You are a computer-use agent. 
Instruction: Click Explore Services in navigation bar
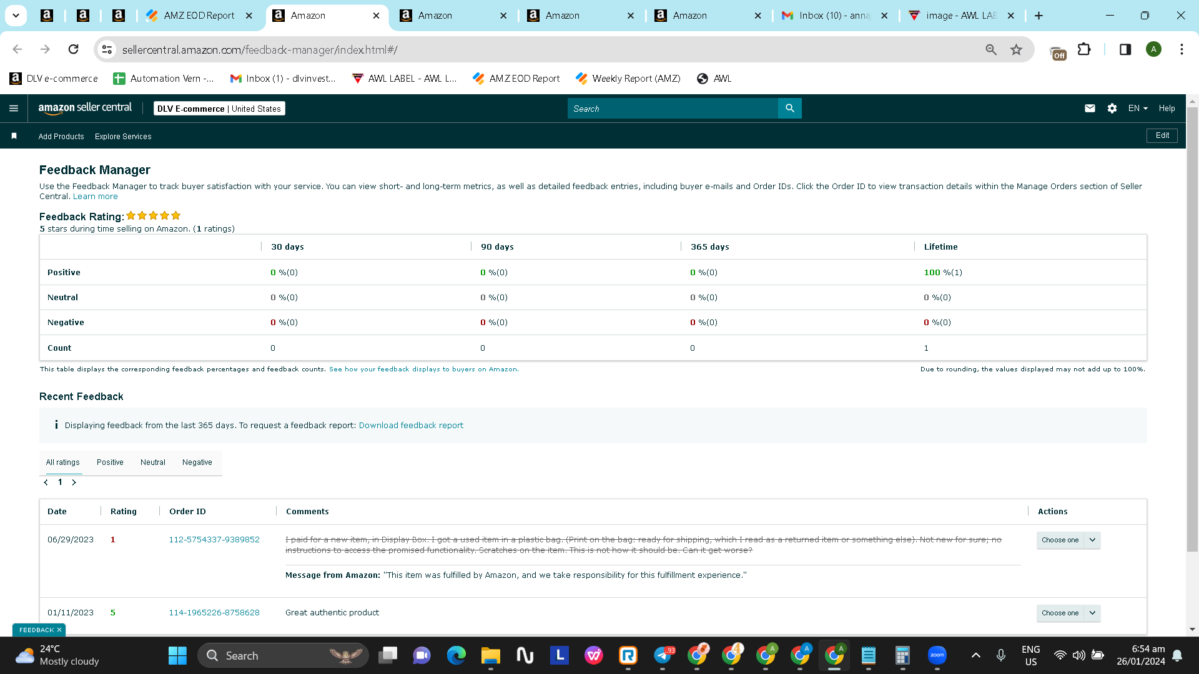pos(123,137)
